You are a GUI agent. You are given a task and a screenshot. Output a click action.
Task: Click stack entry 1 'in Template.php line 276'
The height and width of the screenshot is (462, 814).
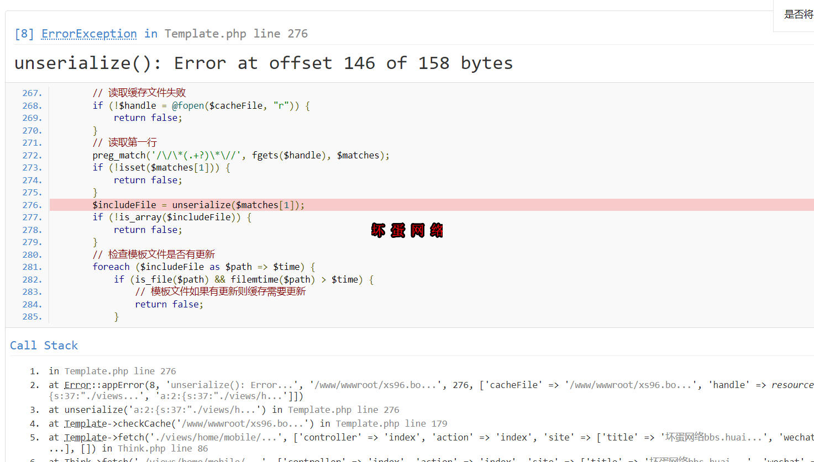(112, 371)
